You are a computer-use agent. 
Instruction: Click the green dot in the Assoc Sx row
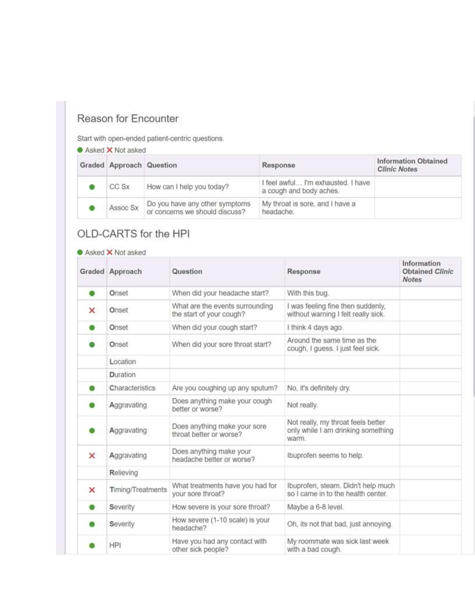tap(92, 208)
